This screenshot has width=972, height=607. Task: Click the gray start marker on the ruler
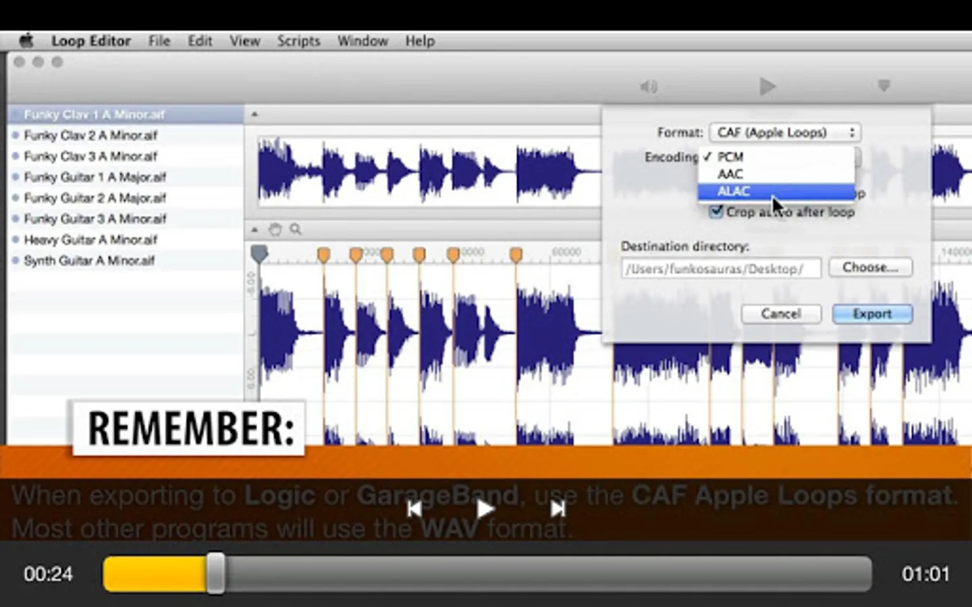click(x=259, y=254)
